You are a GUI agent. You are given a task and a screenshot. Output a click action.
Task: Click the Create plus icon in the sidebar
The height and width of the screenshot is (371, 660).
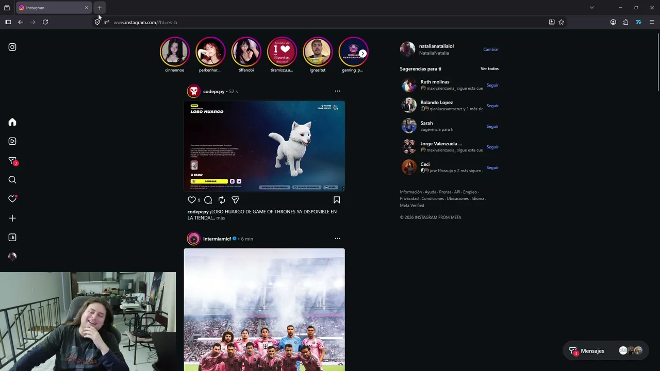(12, 218)
